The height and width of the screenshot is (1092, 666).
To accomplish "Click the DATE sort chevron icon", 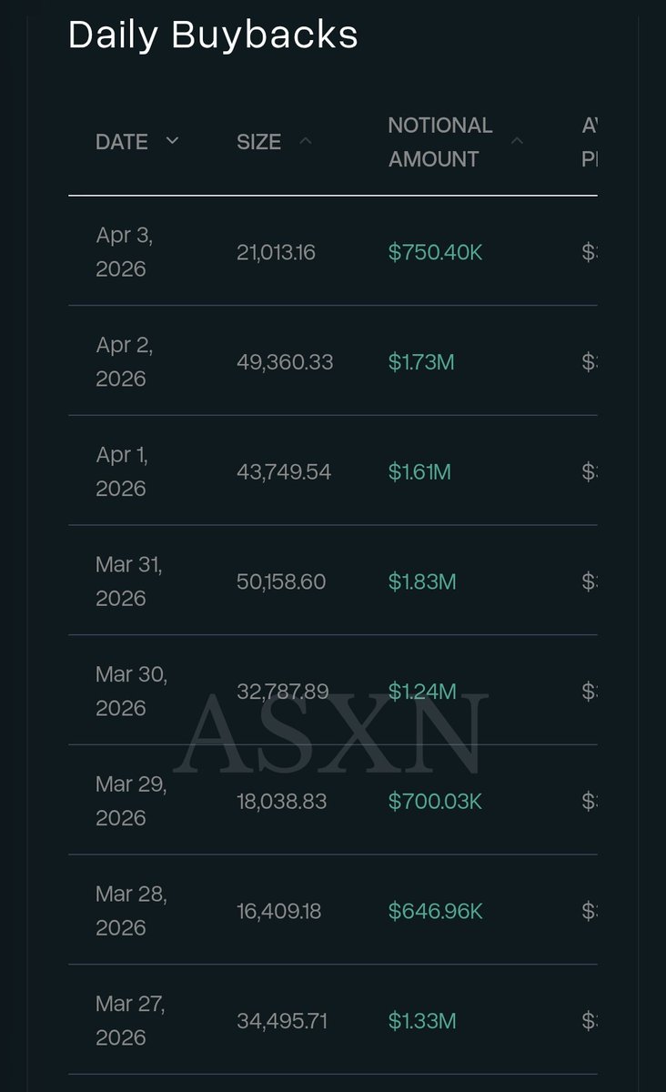I will click(172, 141).
